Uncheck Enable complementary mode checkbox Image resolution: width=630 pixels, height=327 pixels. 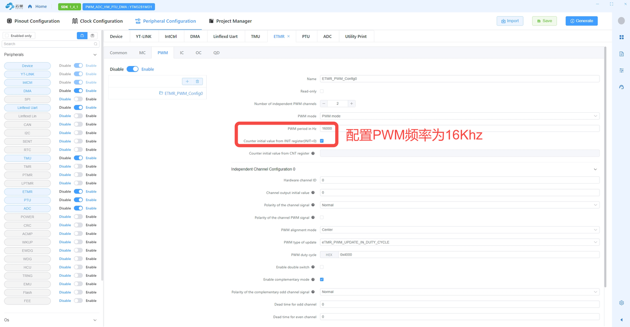point(322,279)
